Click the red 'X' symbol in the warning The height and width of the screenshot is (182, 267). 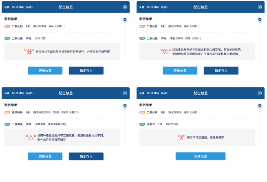181,137
